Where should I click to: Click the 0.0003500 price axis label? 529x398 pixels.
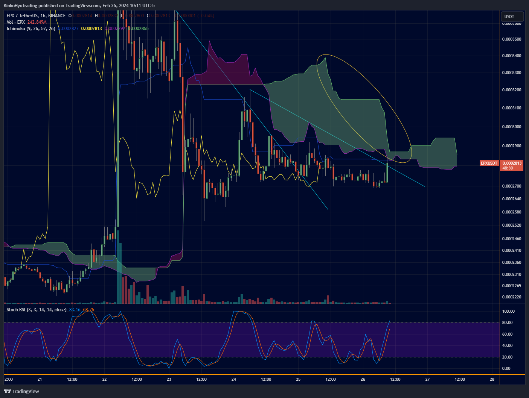tap(512, 39)
